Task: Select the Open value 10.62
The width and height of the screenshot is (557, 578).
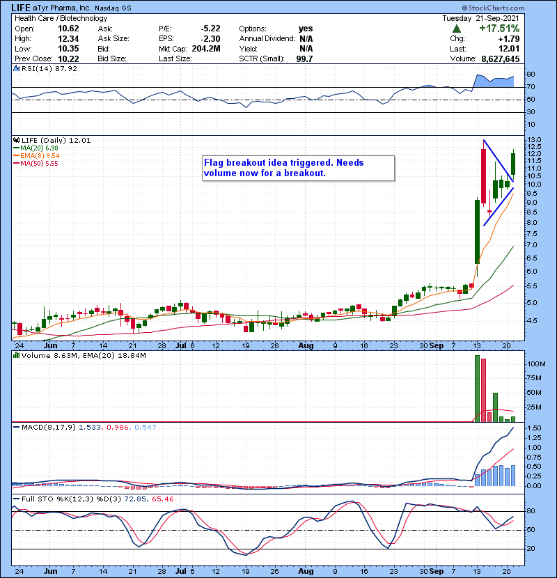Action: pyautogui.click(x=68, y=29)
